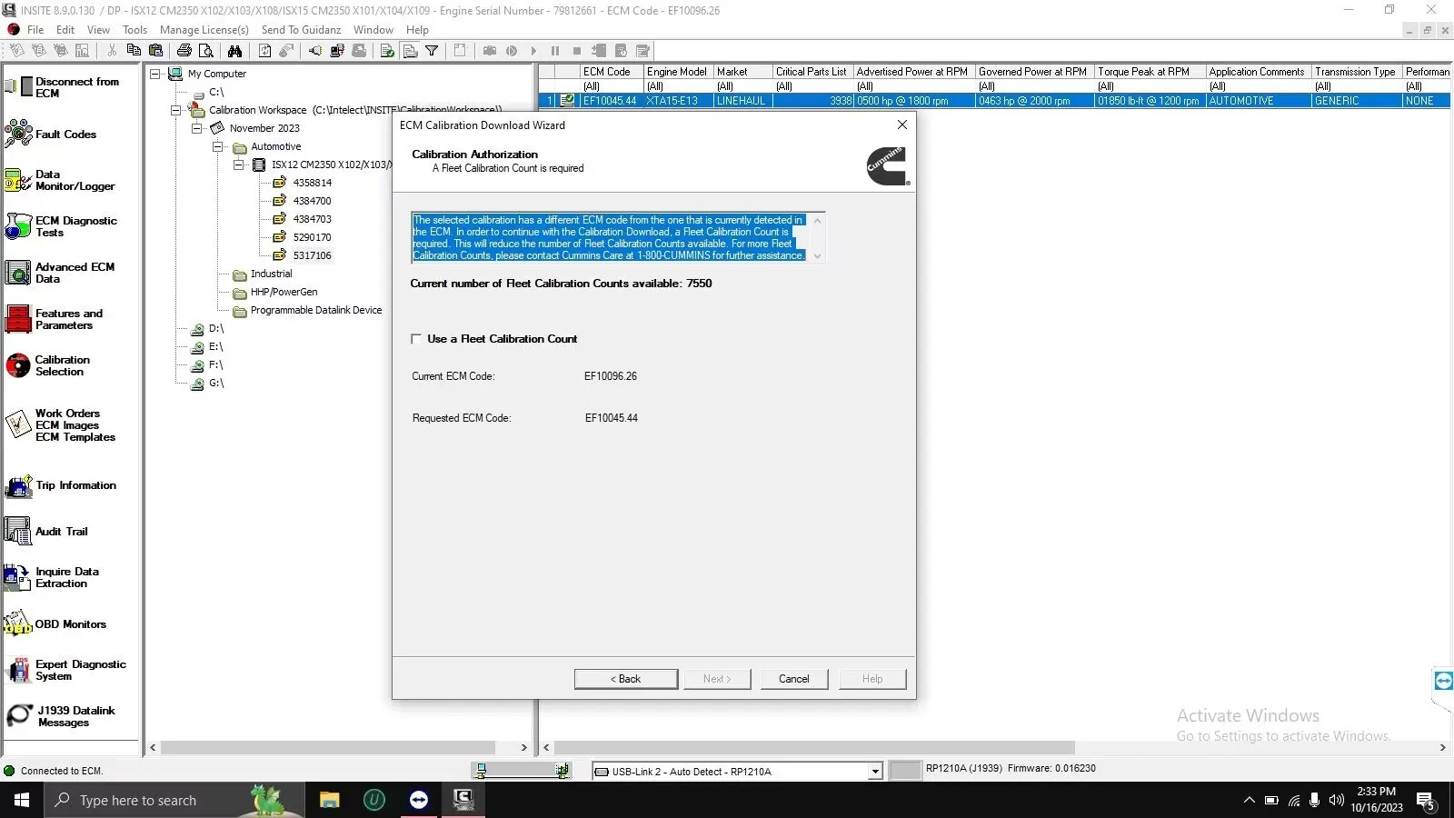
Task: Open Trip Information view
Action: (61, 486)
